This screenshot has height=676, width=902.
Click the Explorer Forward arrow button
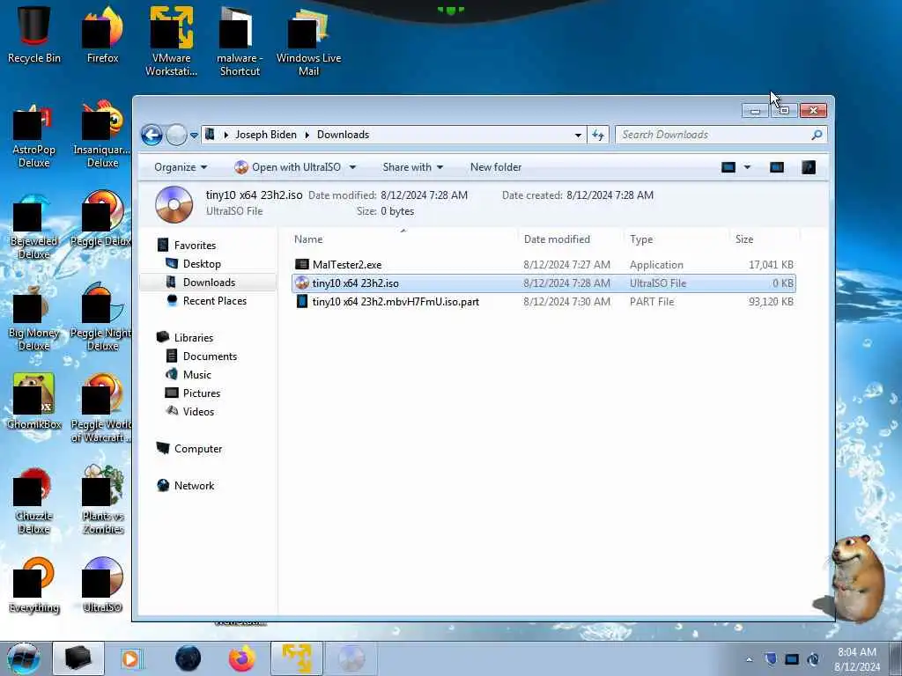(x=176, y=135)
